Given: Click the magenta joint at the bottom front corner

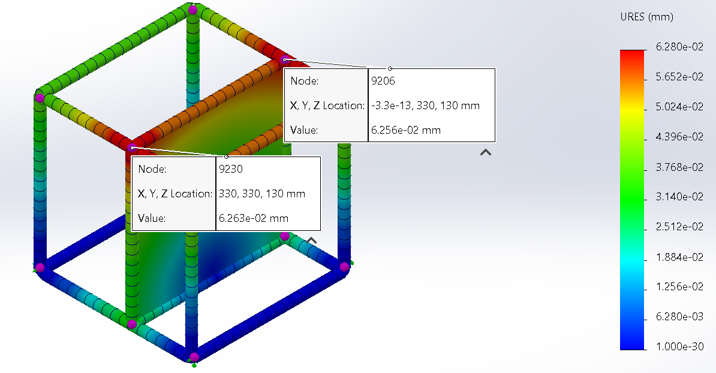Looking at the screenshot, I should [x=194, y=357].
